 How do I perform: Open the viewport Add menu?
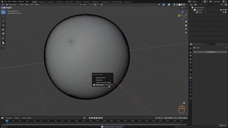coord(32,5)
